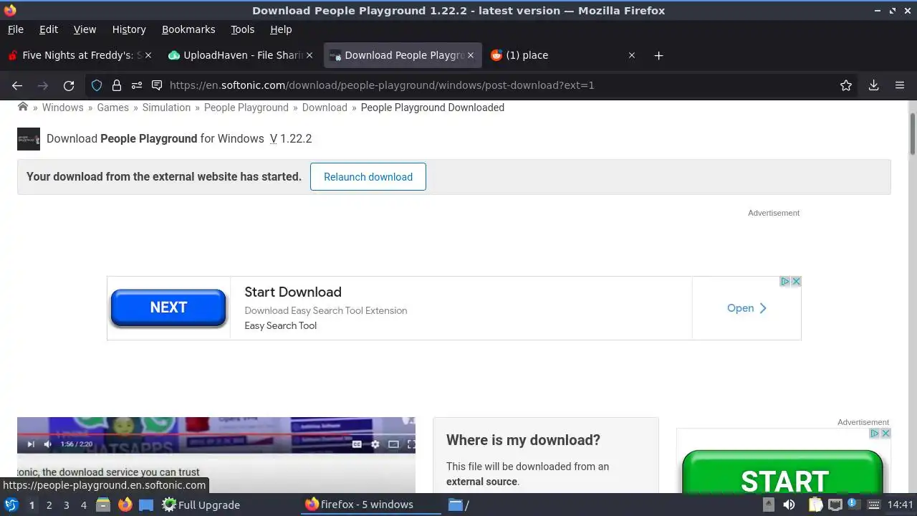This screenshot has width=917, height=516.
Task: Open the Firefox downloads panel
Action: click(873, 85)
